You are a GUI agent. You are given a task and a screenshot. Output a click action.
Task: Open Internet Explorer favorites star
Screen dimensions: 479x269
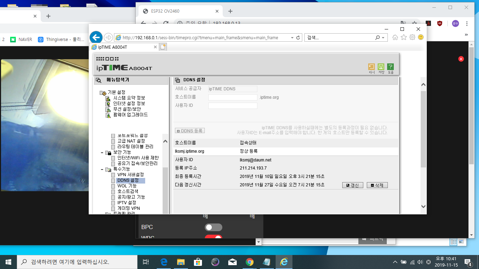point(404,37)
